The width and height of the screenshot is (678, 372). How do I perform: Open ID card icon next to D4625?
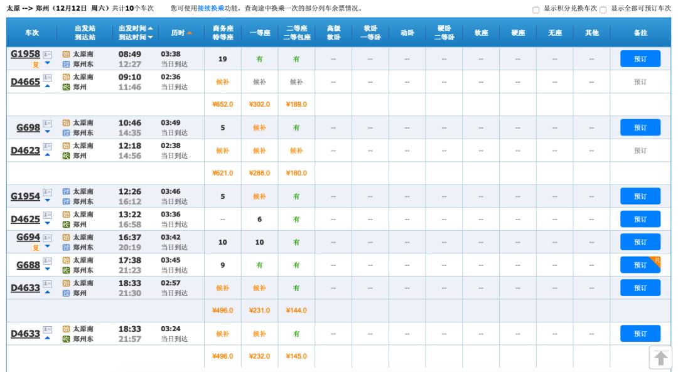point(48,215)
